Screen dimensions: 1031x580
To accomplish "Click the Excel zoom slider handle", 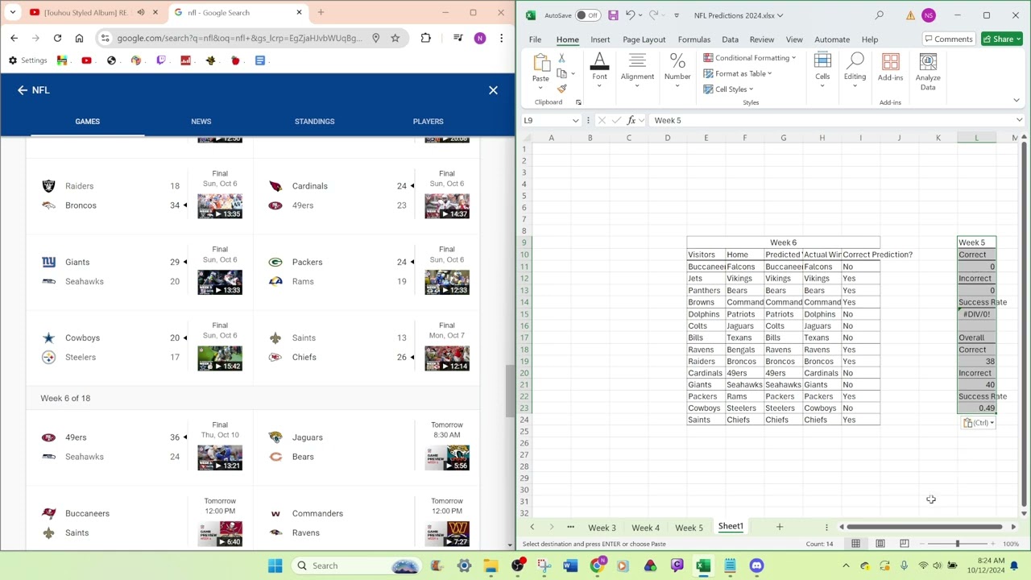I will [957, 544].
